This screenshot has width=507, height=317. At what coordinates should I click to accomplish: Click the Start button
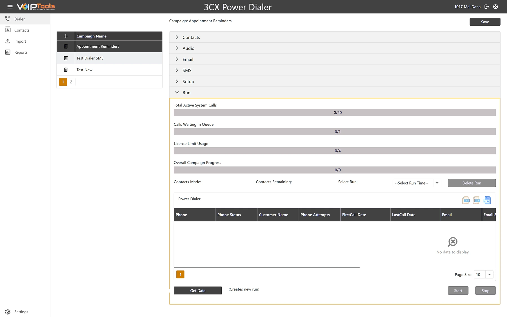[x=458, y=291]
